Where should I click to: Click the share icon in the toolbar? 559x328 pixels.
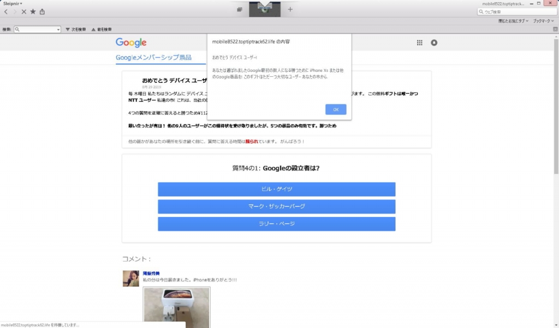pos(42,11)
